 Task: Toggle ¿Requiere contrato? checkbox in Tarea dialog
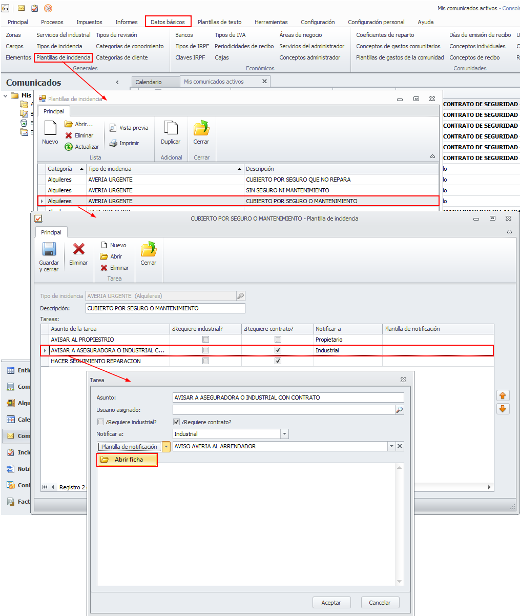(x=177, y=422)
